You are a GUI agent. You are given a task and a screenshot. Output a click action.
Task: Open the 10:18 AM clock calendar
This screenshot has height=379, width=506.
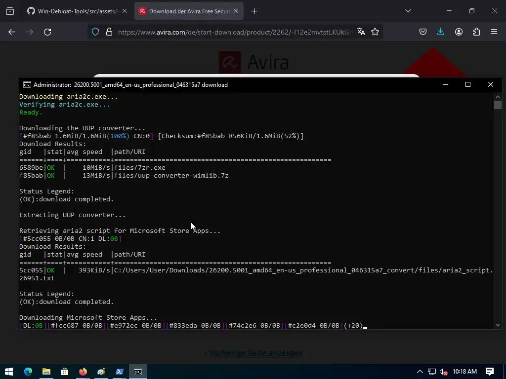coord(464,371)
